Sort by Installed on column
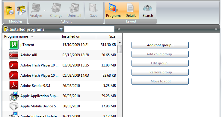This screenshot has width=222, height=117. pos(78,36)
